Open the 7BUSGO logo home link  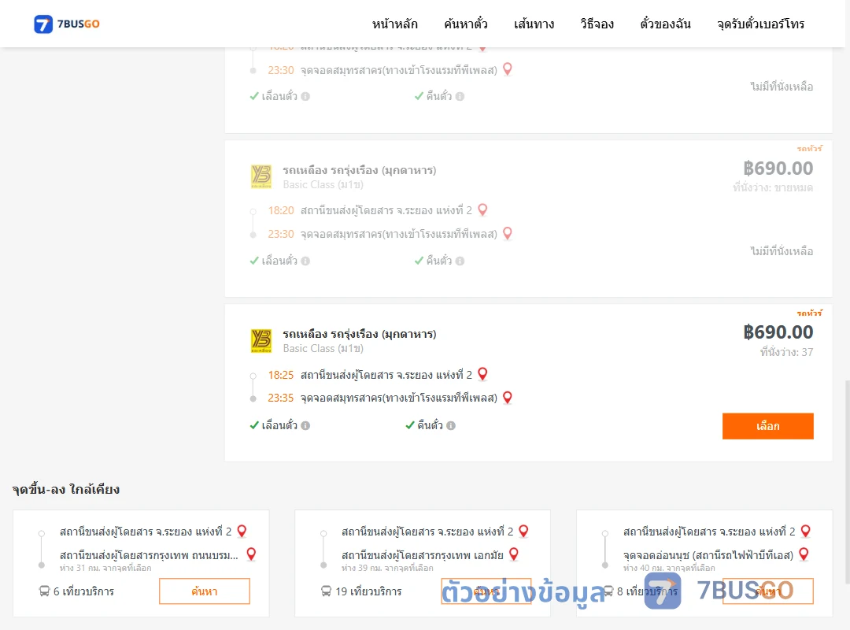click(x=67, y=24)
